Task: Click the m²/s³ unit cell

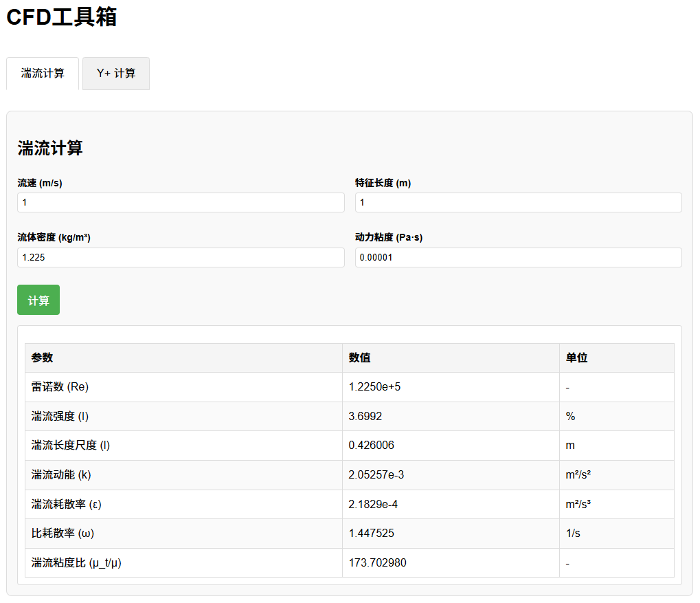Action: [578, 505]
